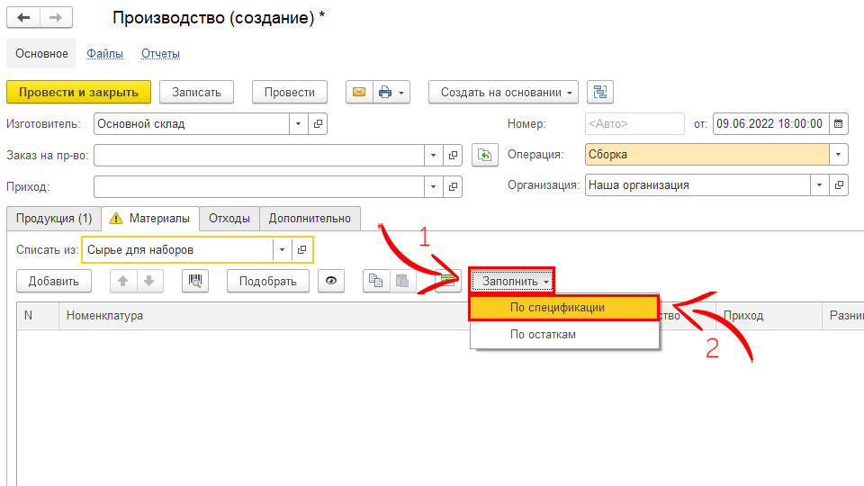Screen dimensions: 864x486
Task: Click the forward navigation arrow
Action: tap(55, 18)
